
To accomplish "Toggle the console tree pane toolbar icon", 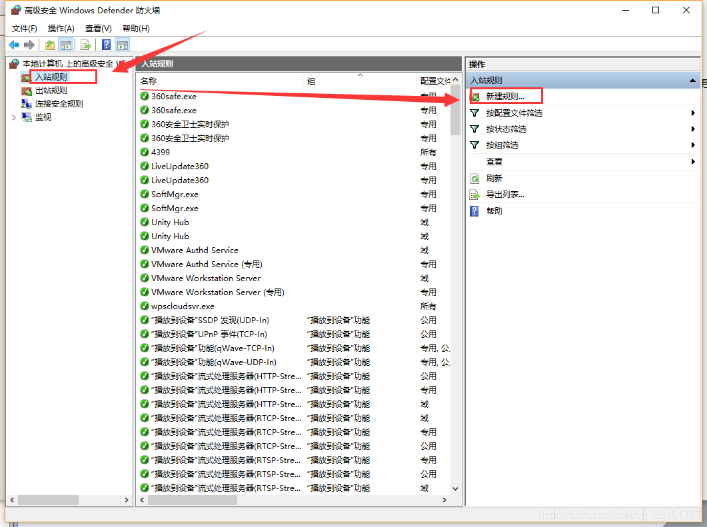I will click(66, 45).
